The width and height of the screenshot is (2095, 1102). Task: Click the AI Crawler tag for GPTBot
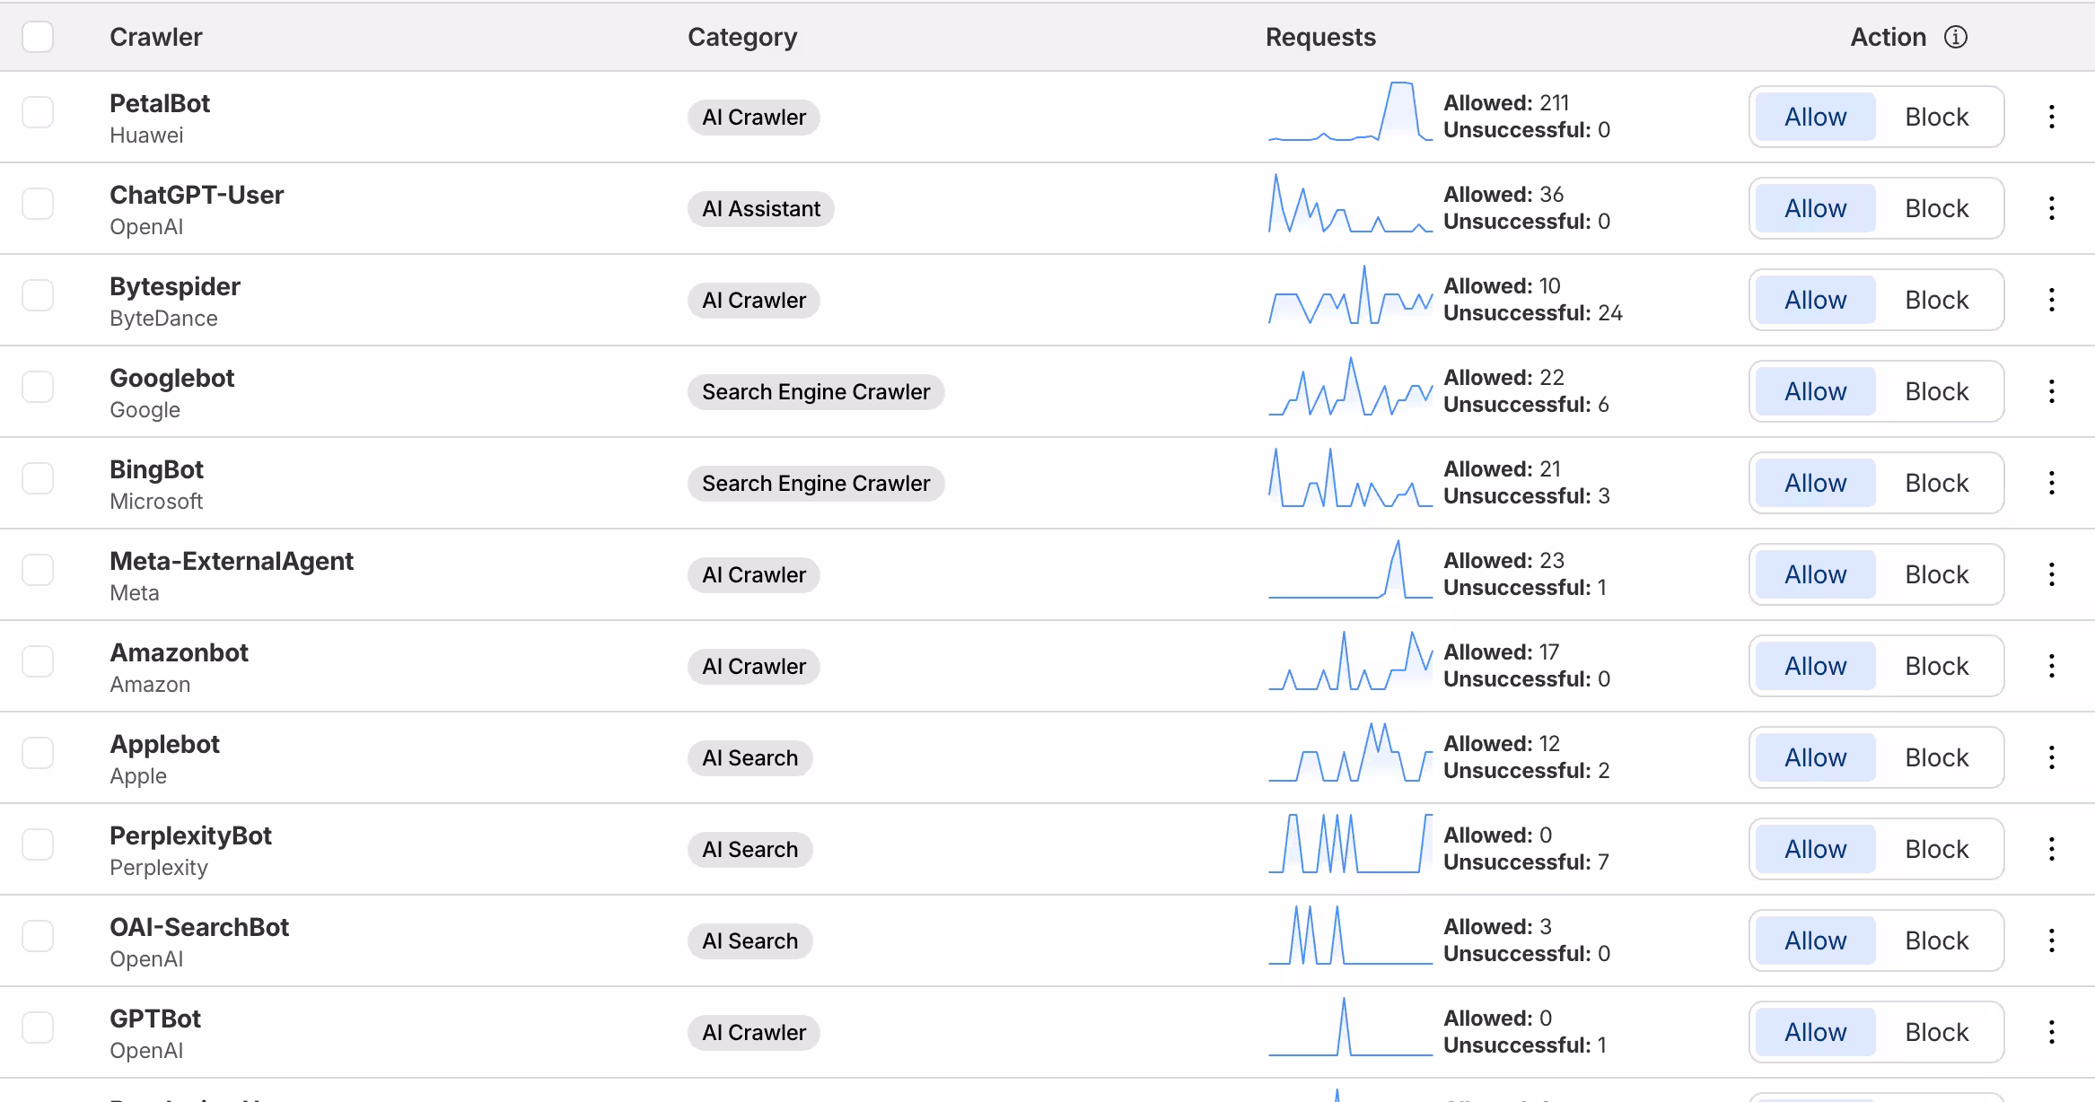[754, 1033]
